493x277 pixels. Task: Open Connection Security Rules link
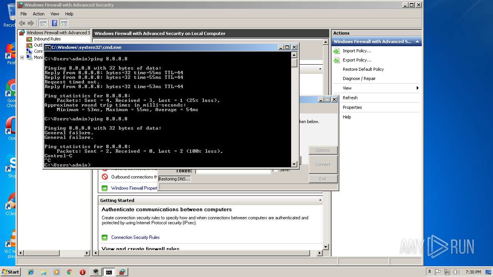(x=135, y=237)
